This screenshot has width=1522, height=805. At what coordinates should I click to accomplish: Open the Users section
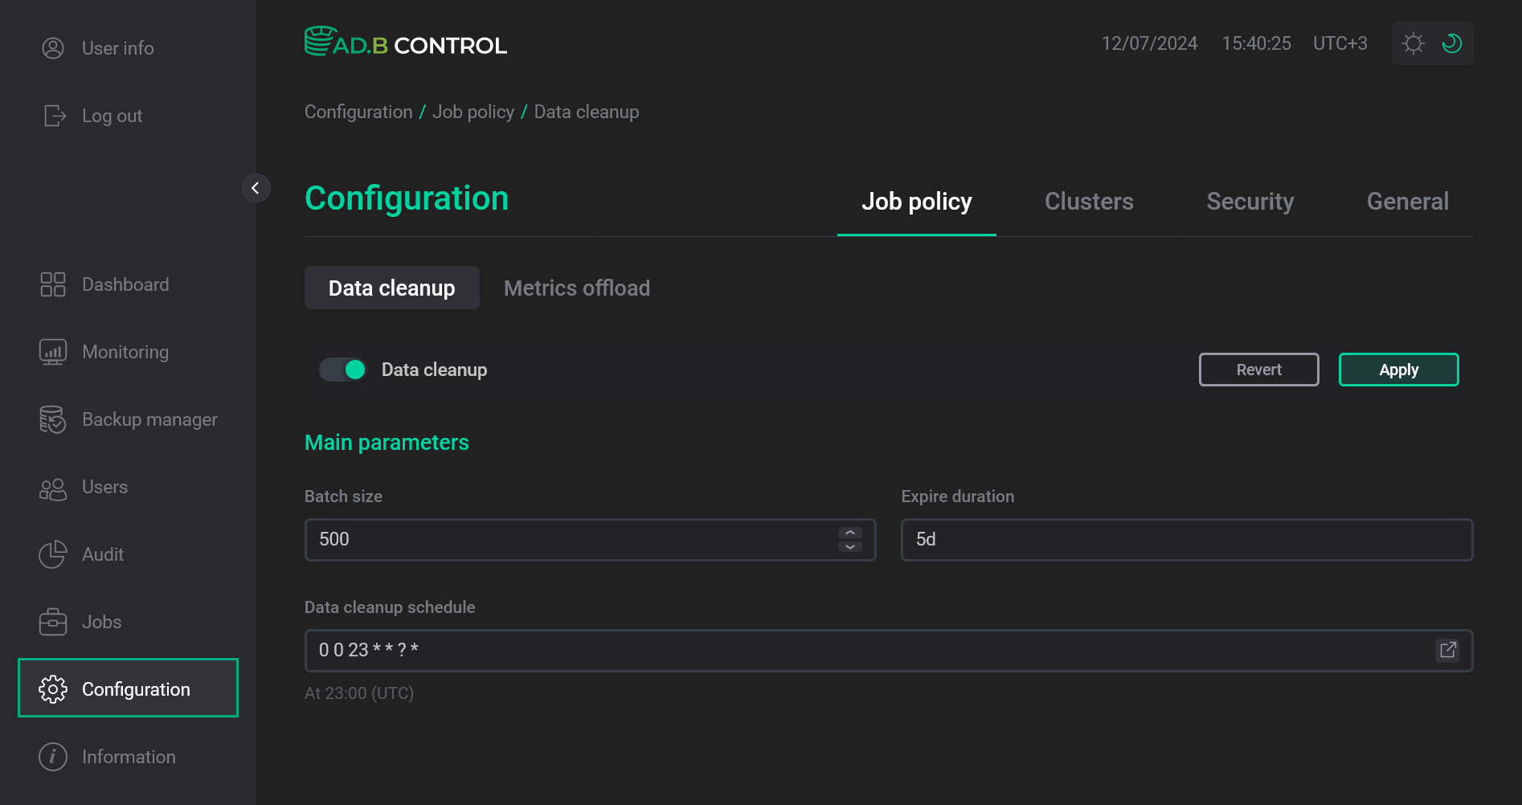click(x=104, y=486)
